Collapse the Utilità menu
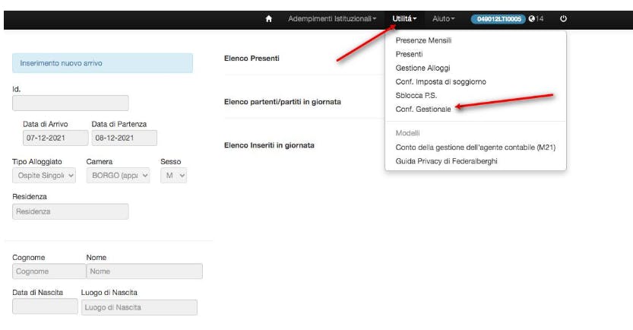The height and width of the screenshot is (330, 633). click(404, 18)
